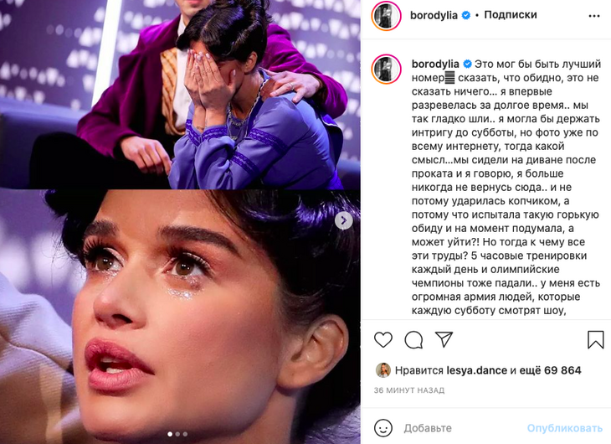The height and width of the screenshot is (444, 611).
Task: Open comments with speech bubble icon
Action: pos(413,339)
